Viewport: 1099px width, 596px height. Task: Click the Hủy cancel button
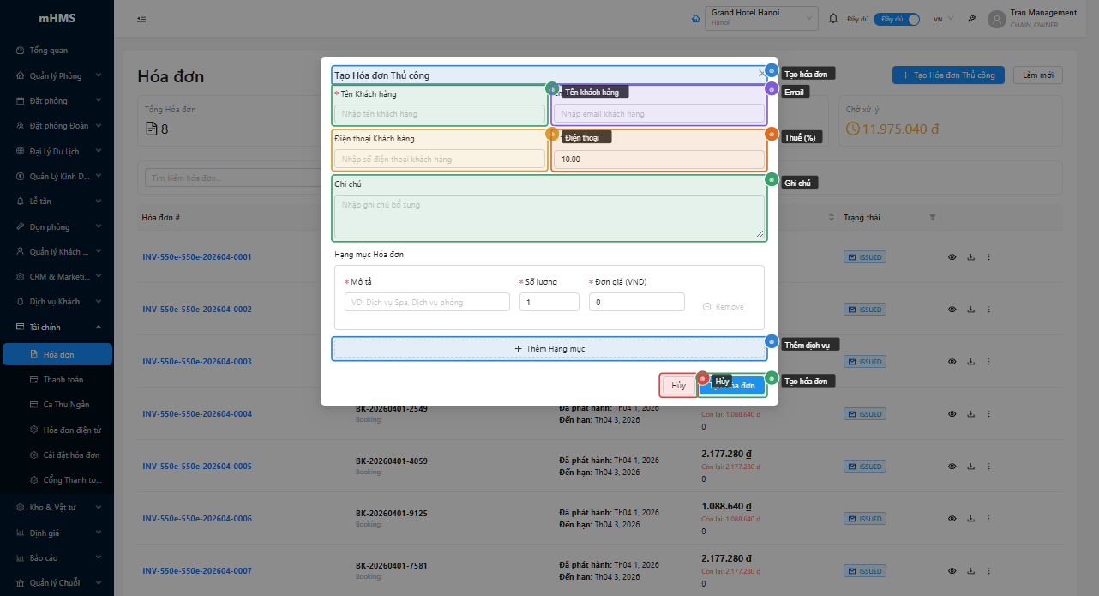(678, 386)
